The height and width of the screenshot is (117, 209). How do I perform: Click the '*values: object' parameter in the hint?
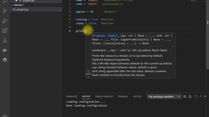click(105, 36)
